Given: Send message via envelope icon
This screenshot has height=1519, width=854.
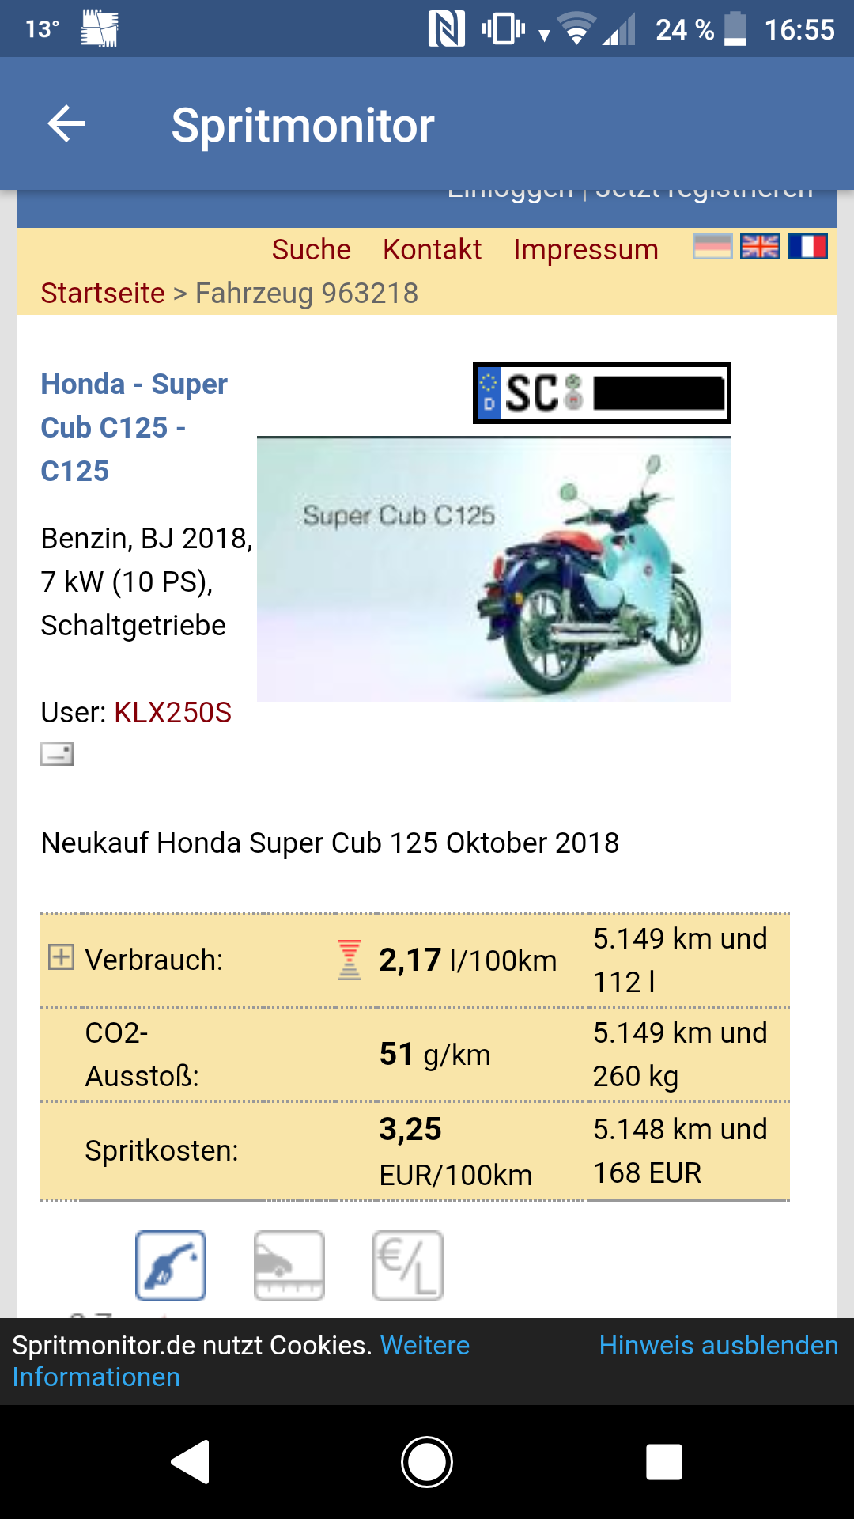Looking at the screenshot, I should click(x=57, y=754).
